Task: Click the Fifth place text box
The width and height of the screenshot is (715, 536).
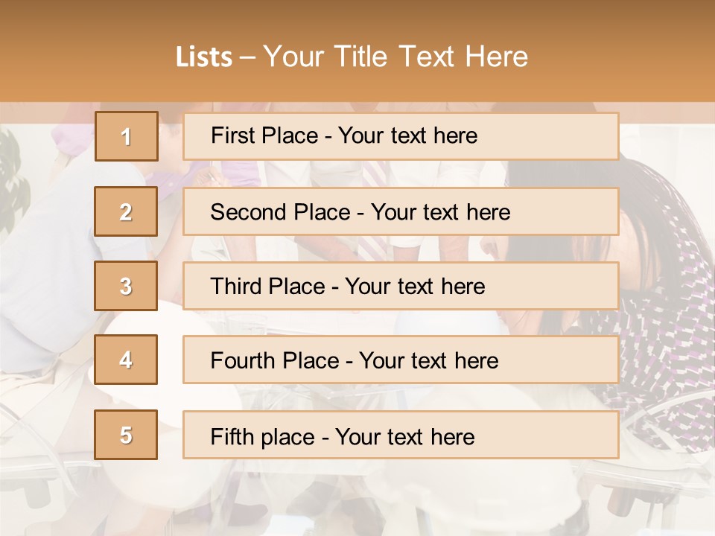Action: [x=401, y=435]
